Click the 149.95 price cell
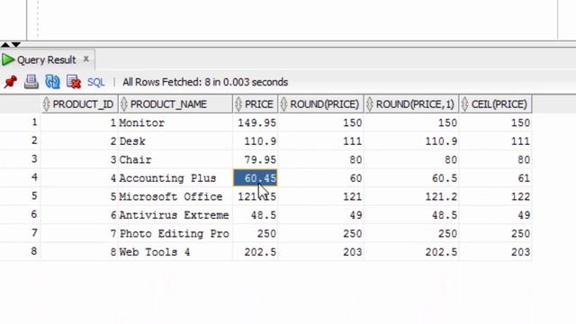 click(256, 122)
